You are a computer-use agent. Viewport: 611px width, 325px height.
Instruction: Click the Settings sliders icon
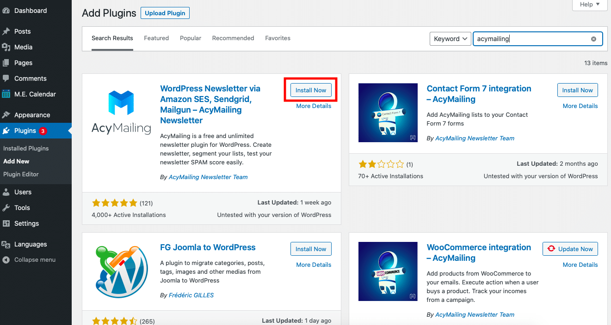coord(6,223)
